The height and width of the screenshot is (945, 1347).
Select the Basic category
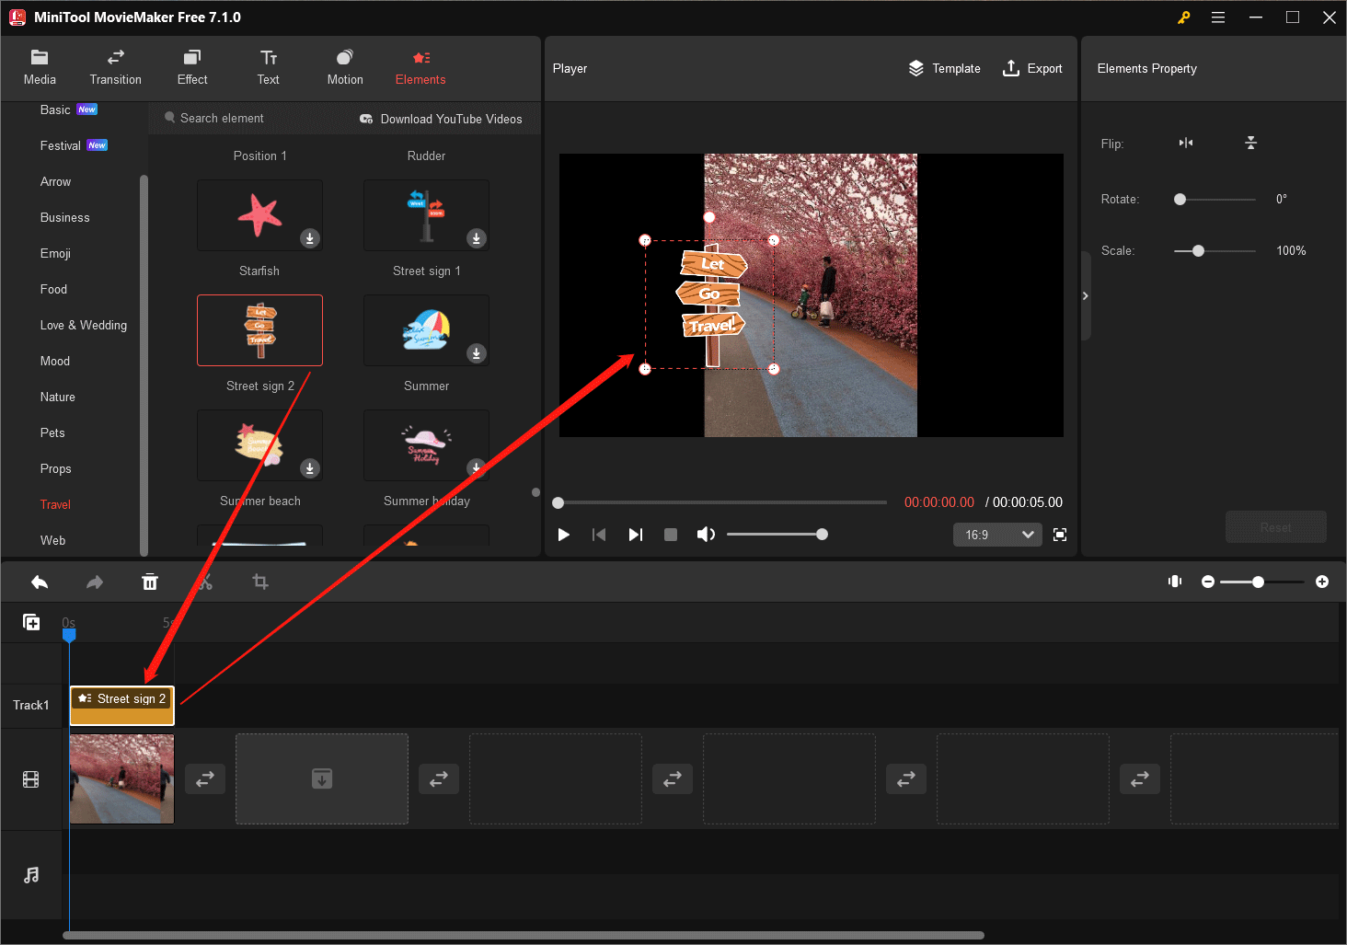pos(55,109)
